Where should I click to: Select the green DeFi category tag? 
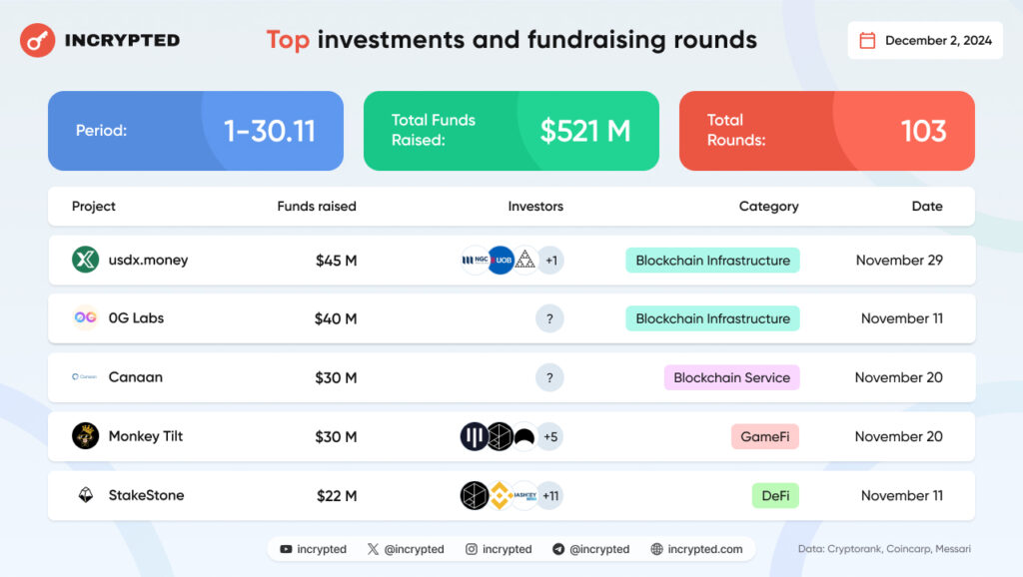pos(774,495)
